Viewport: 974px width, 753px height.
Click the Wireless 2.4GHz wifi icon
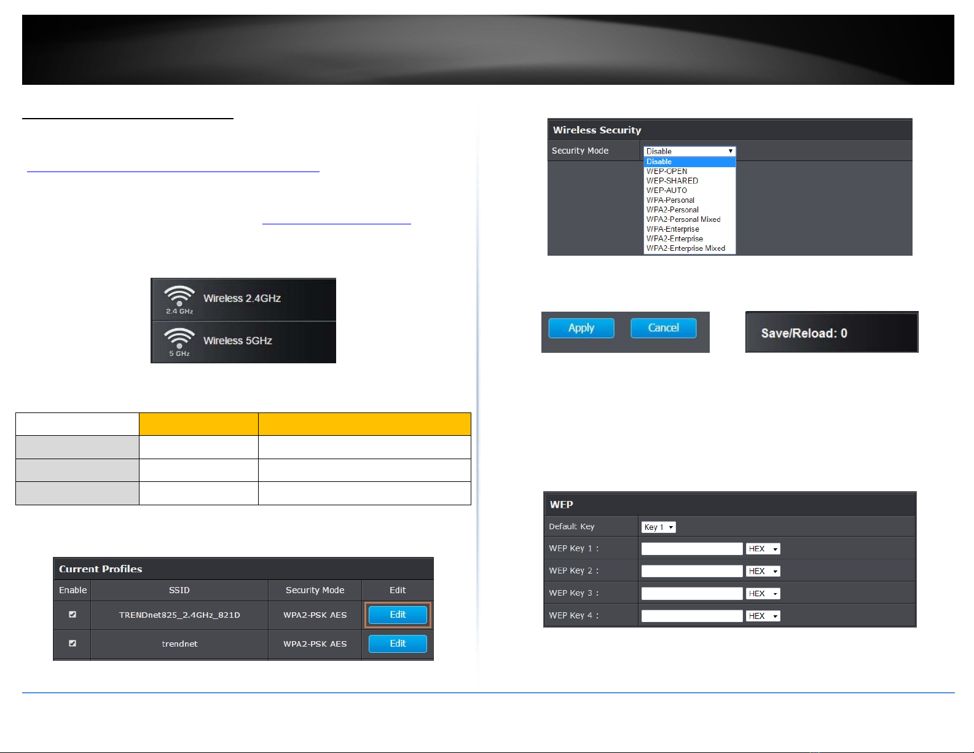click(x=179, y=300)
